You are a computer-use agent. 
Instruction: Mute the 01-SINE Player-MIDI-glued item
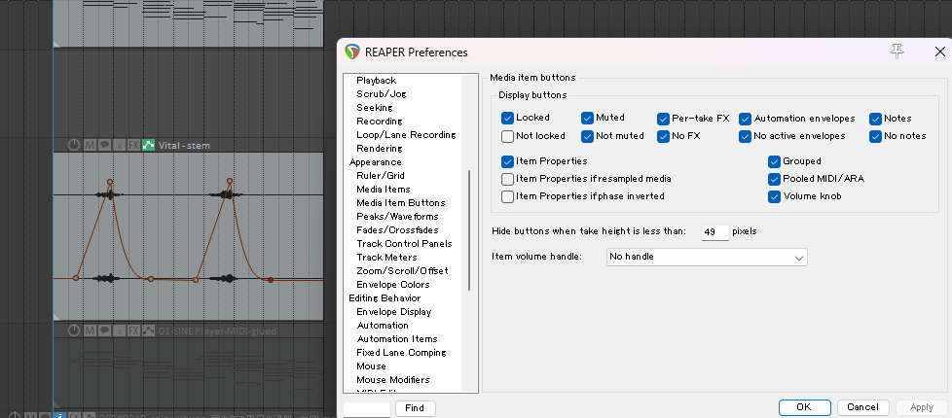coord(90,331)
